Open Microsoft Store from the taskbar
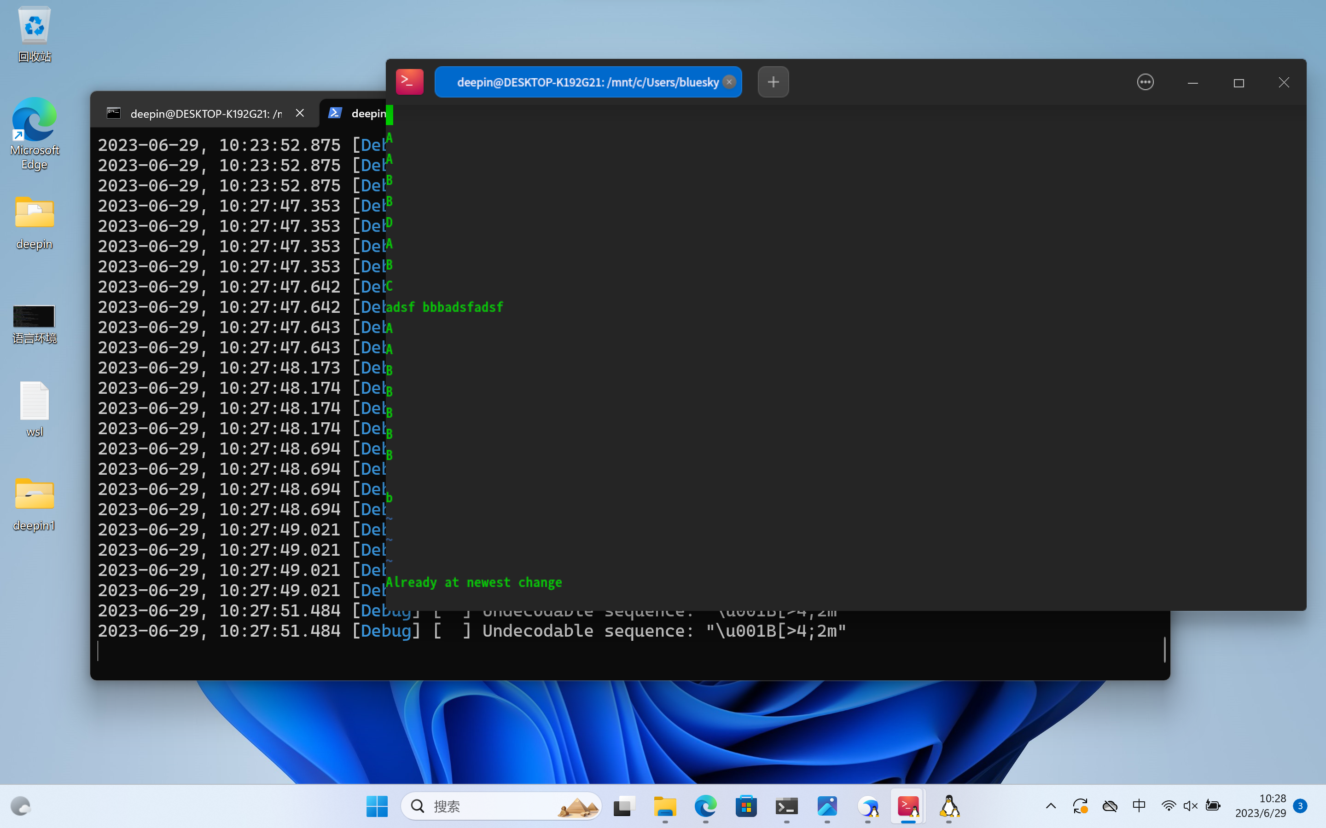This screenshot has width=1326, height=828. coord(746,805)
